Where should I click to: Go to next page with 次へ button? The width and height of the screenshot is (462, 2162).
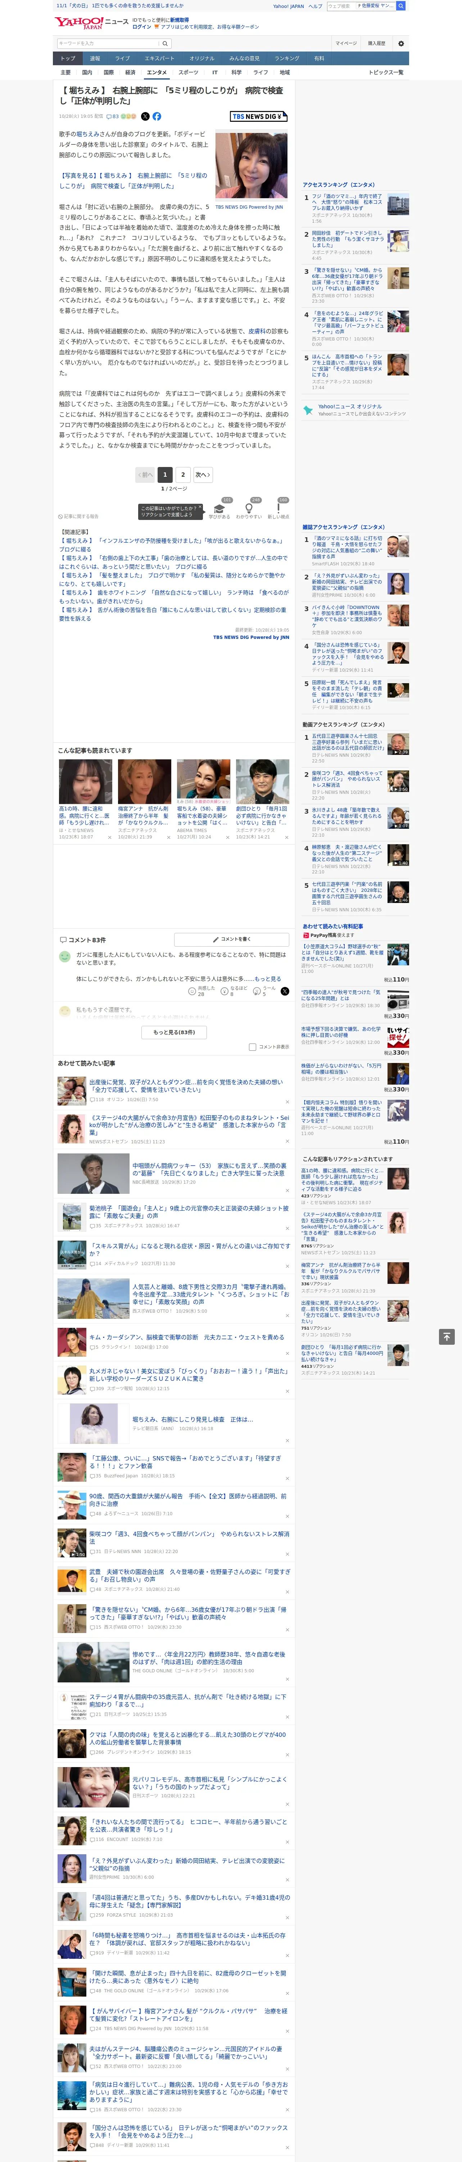click(202, 474)
